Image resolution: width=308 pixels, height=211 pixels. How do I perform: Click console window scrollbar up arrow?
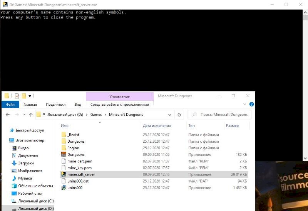click(305, 12)
